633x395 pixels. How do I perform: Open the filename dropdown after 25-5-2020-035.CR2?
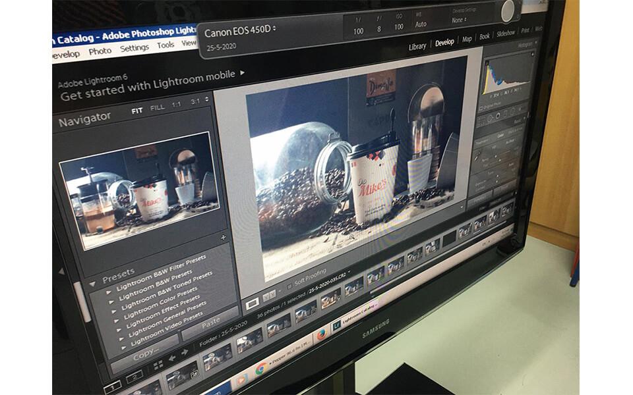coord(349,272)
